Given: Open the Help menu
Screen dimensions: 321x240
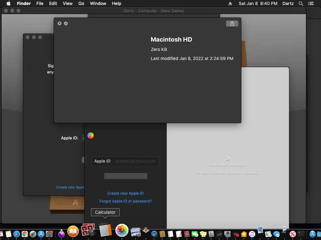Looking at the screenshot, I should pos(117,3).
